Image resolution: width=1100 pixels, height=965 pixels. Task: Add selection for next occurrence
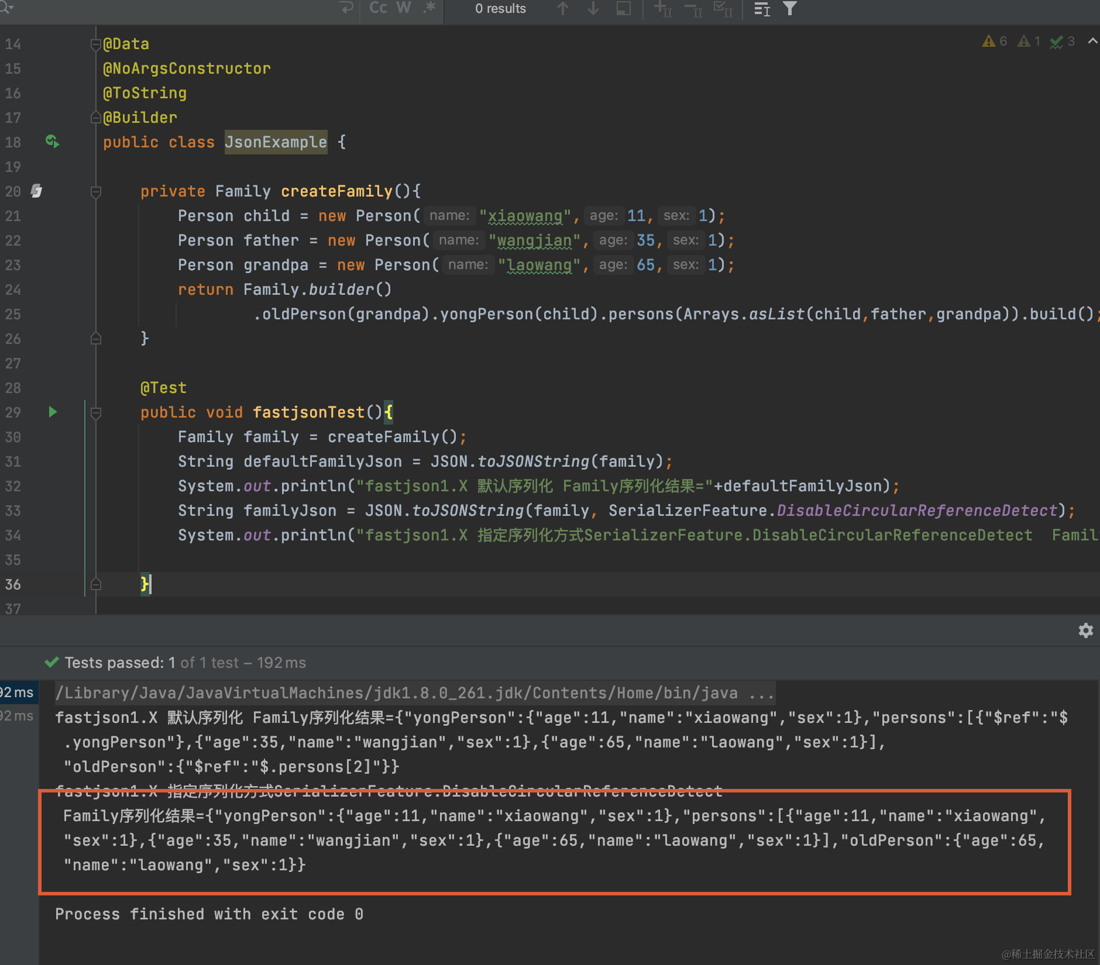coord(662,8)
